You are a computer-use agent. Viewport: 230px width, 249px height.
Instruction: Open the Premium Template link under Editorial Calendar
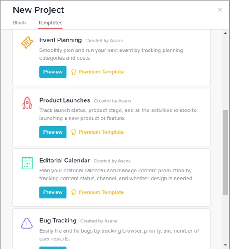101,192
